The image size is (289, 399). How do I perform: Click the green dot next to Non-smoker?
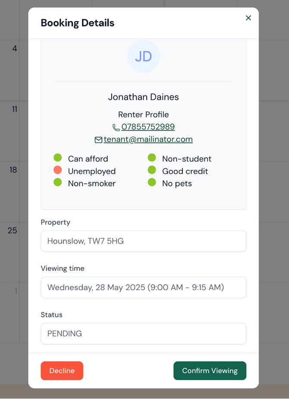point(58,182)
